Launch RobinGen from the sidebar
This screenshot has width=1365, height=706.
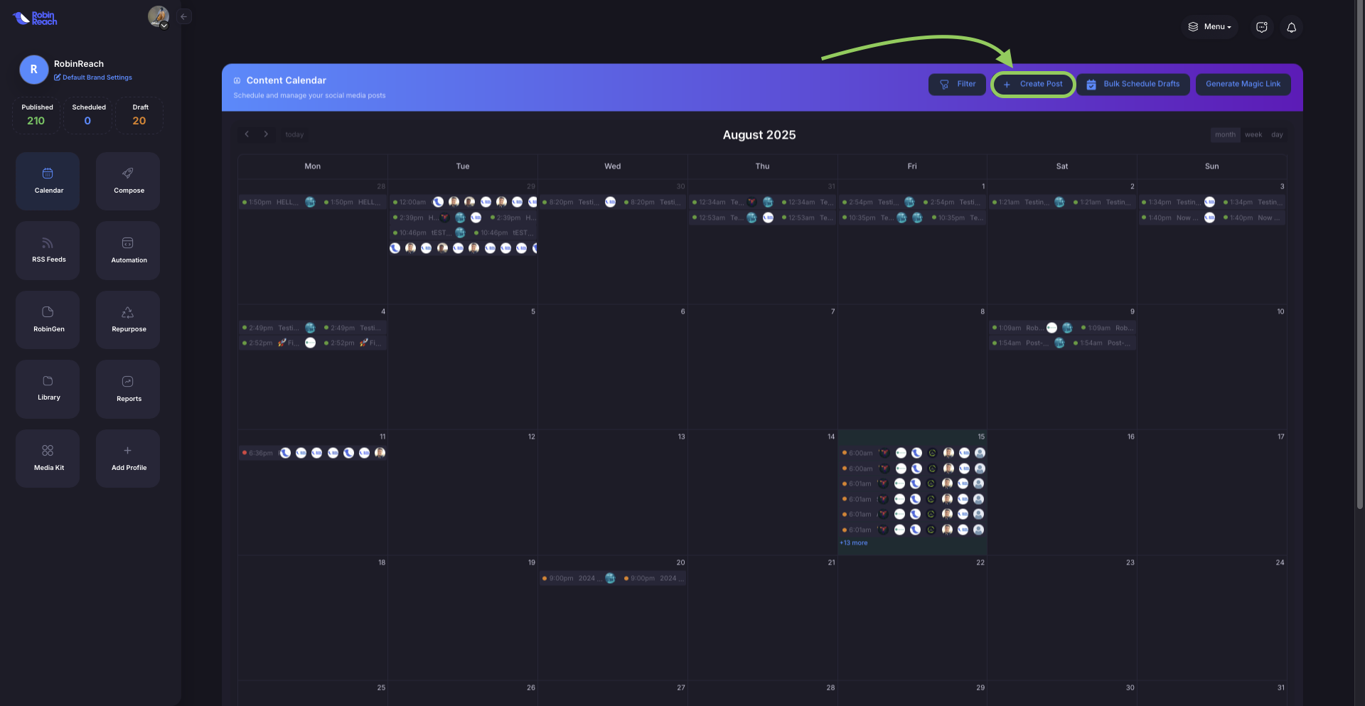point(48,320)
